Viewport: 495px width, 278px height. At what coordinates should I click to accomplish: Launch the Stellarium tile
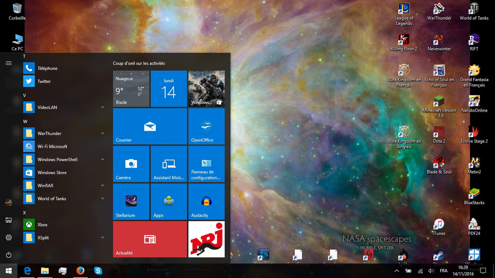point(131,202)
